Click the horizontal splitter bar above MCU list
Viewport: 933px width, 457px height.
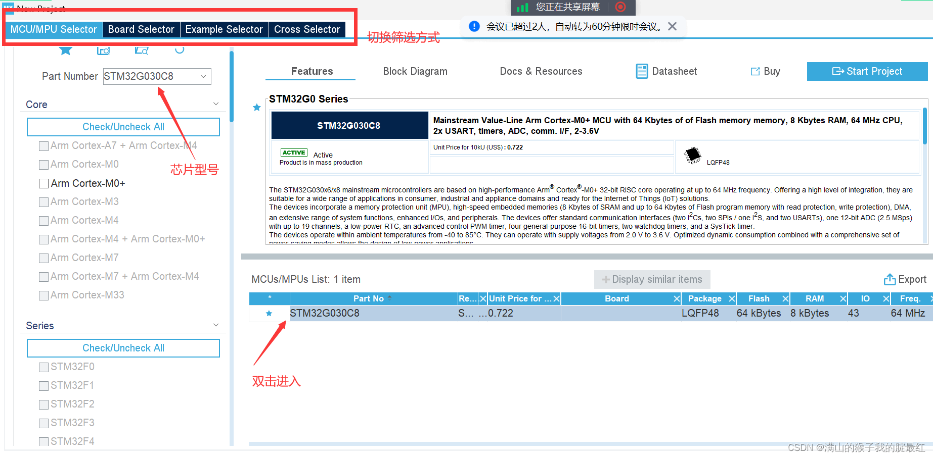[587, 257]
